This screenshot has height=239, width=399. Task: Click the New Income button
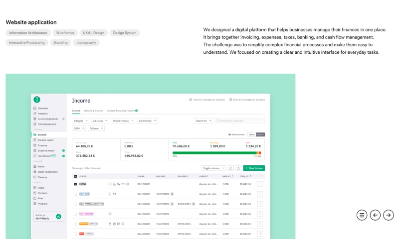click(x=254, y=168)
